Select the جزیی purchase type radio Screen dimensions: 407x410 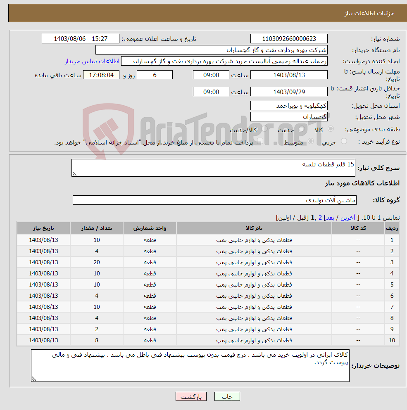click(344, 141)
